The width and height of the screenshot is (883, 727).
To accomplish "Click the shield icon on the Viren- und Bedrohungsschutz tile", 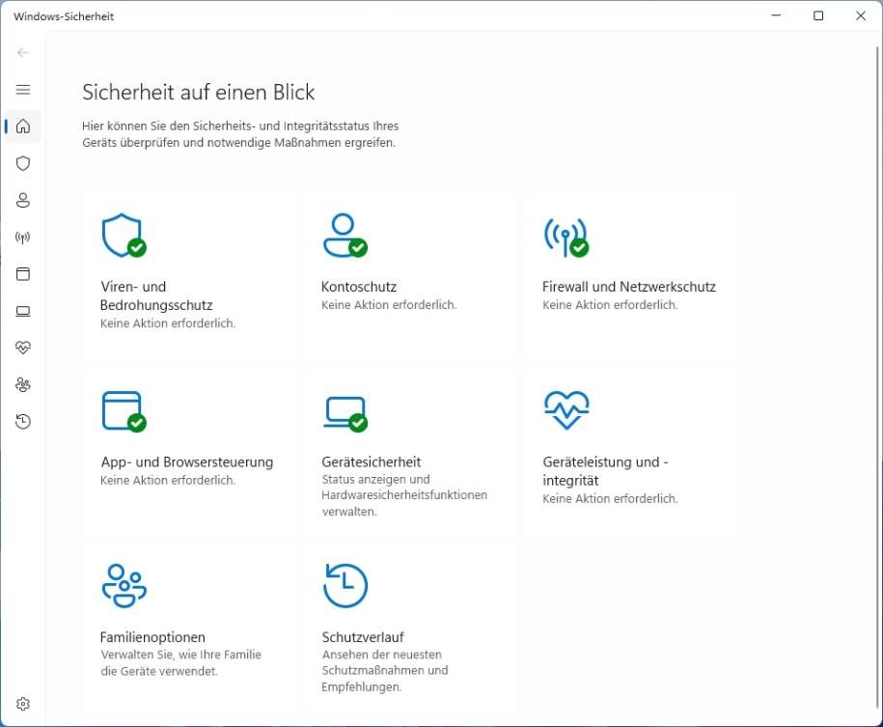I will point(126,235).
